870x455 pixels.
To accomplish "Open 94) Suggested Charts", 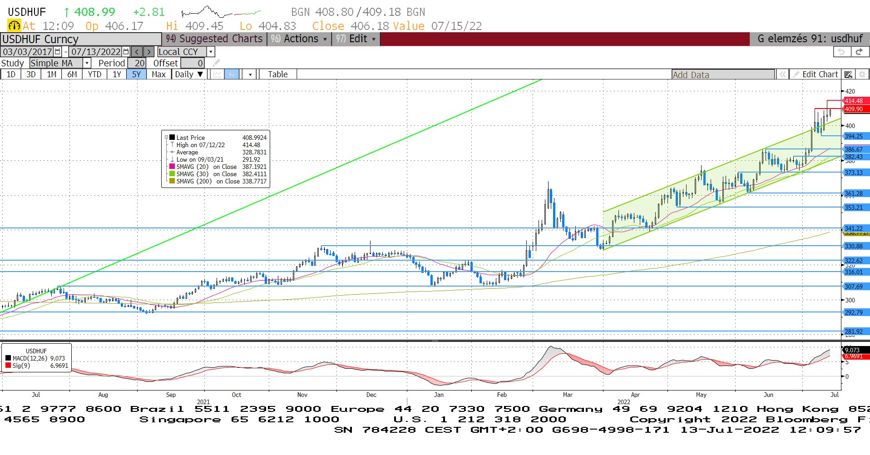I will pos(214,39).
